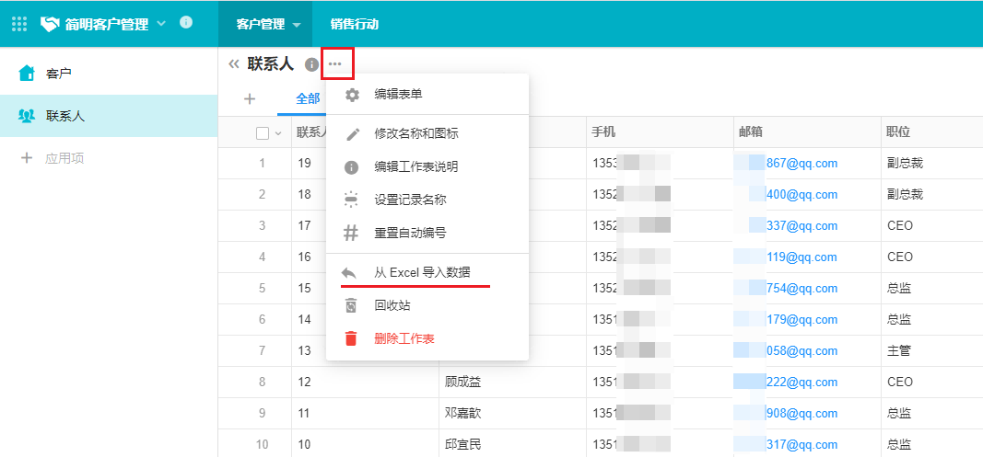Click 从 Excel 导入数据 option
This screenshot has height=457, width=983.
coord(422,272)
